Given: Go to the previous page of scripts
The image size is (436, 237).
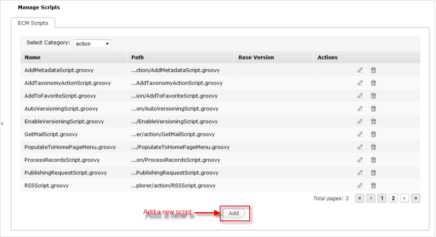Looking at the screenshot, I should 371,198.
